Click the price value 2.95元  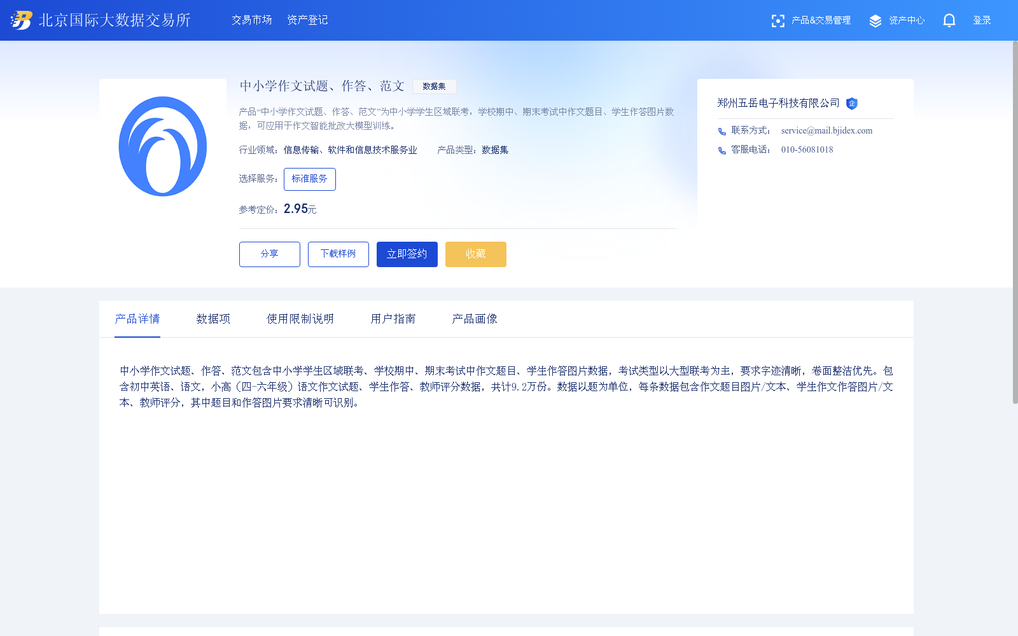300,209
